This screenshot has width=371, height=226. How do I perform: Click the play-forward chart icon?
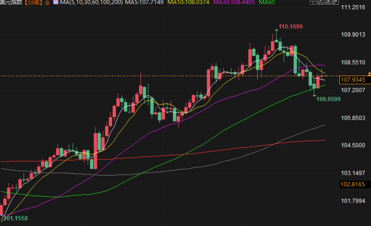[328, 2]
